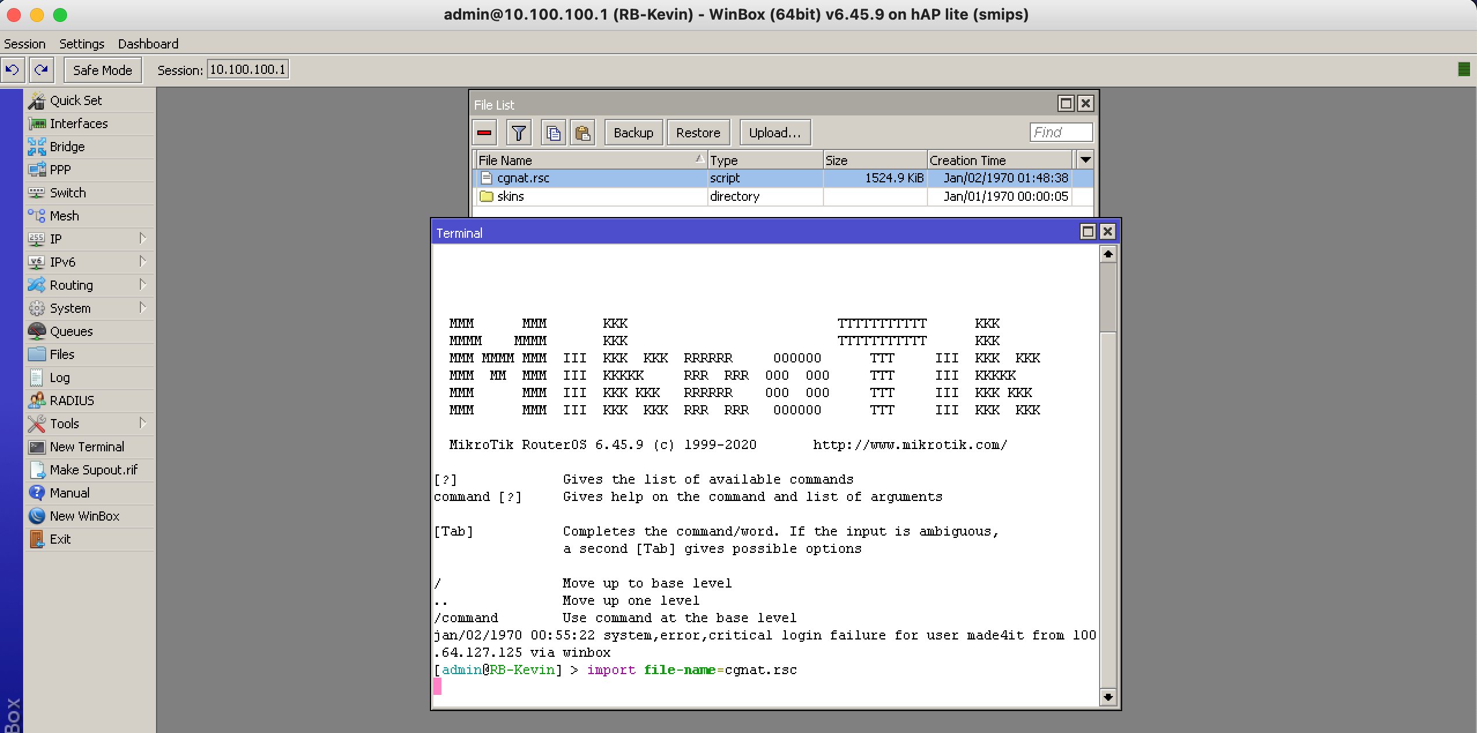Open Quick Set from sidebar

pos(90,100)
